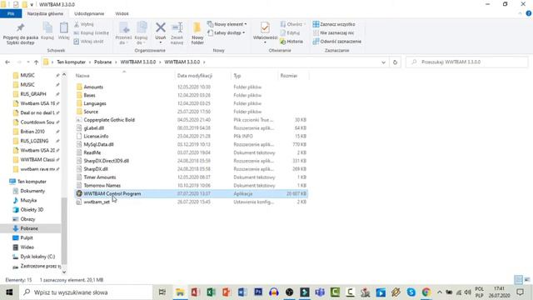533x300 pixels.
Task: Open the Nowy element dropdown
Action: point(227,24)
